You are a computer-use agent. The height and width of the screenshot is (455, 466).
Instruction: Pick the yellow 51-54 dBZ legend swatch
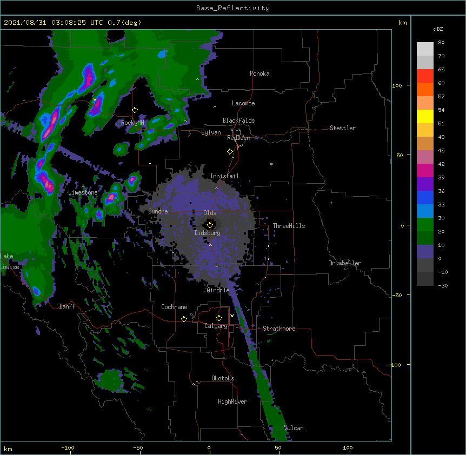tap(425, 116)
